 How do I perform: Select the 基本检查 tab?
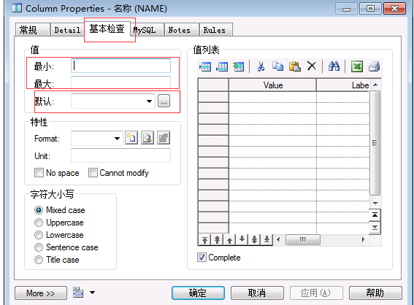coord(107,28)
